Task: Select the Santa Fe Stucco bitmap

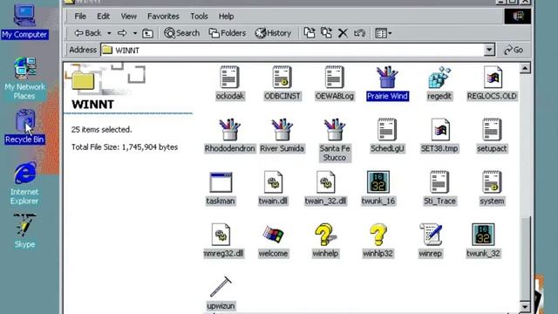Action: click(x=335, y=130)
